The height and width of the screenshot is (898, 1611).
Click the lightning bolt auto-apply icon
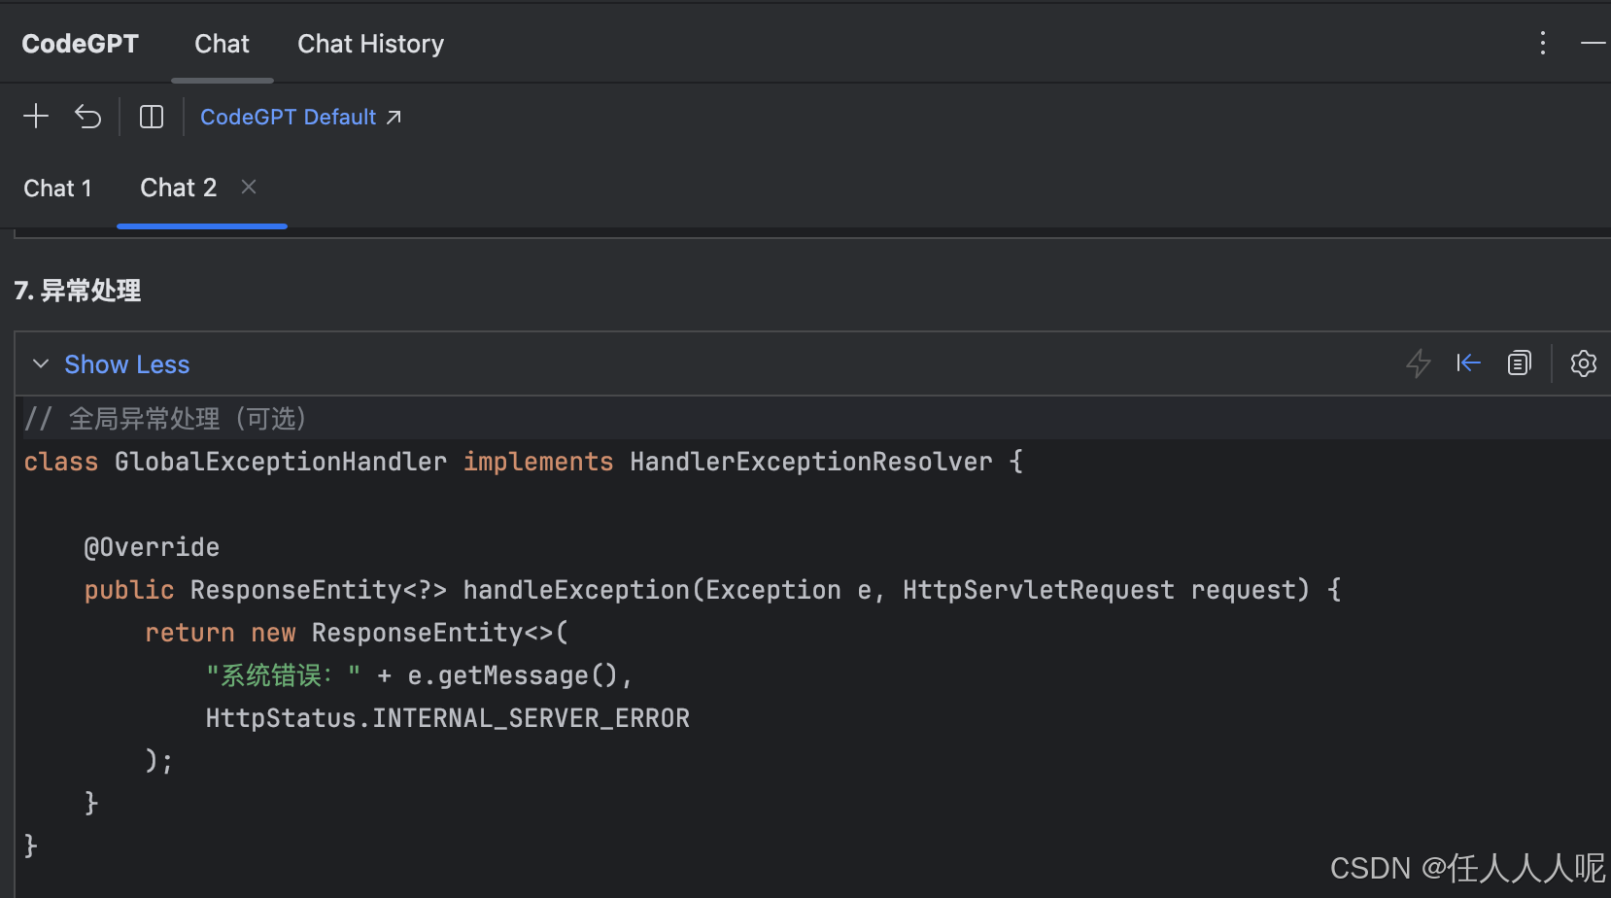pos(1419,363)
